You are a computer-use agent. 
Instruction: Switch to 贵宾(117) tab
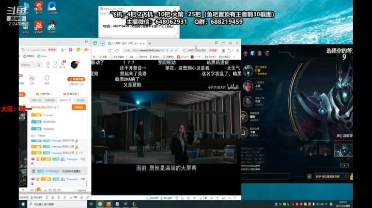pos(65,100)
